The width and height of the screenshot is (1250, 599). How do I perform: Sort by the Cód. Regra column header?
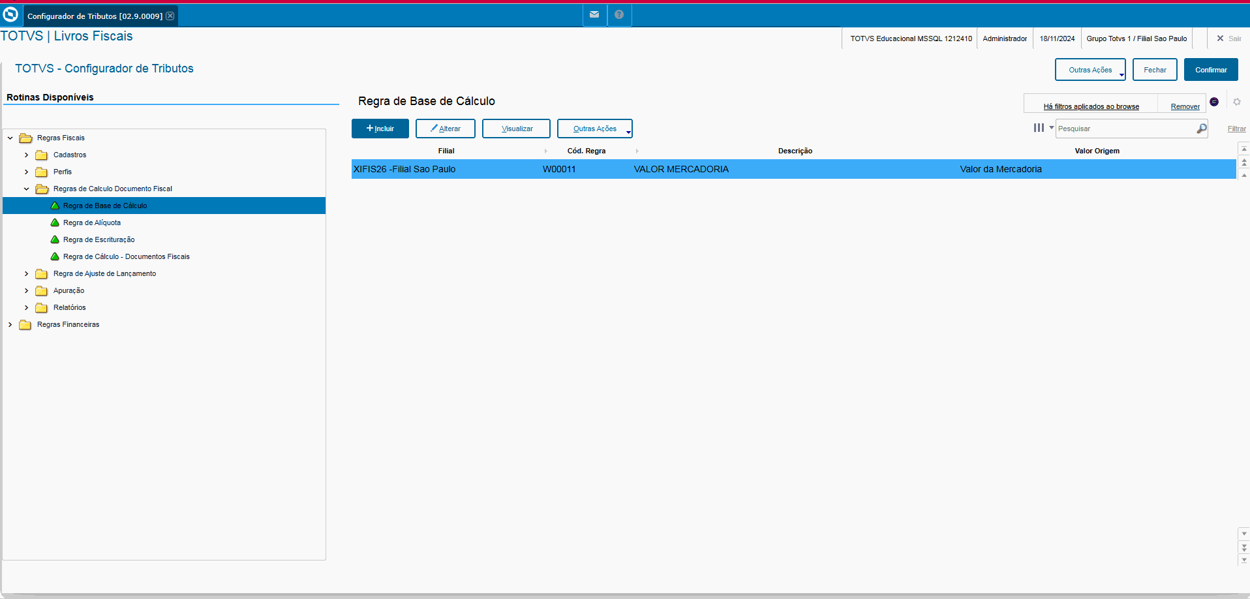(587, 151)
